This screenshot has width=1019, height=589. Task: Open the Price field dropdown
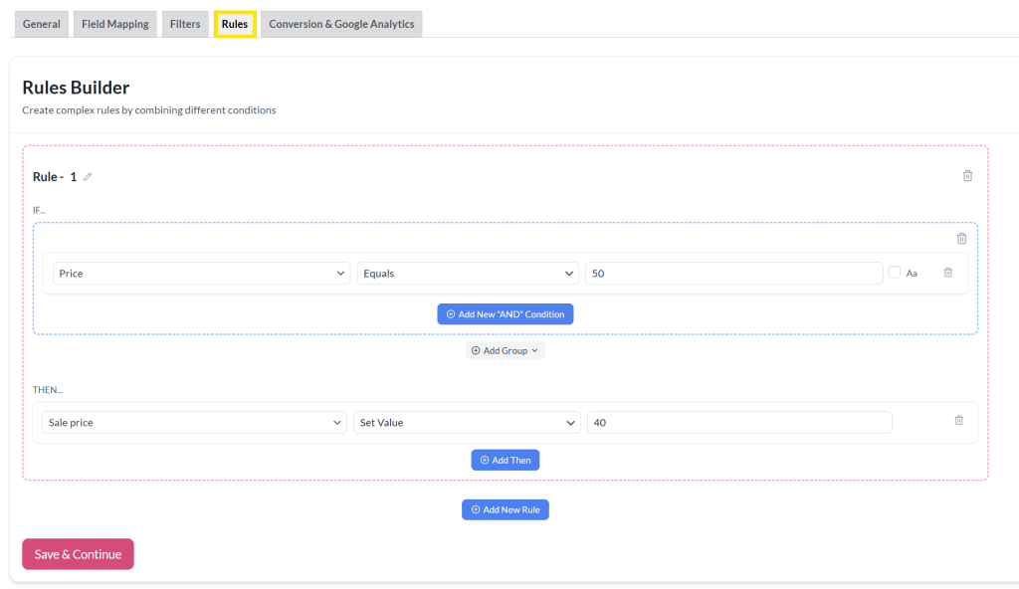click(199, 272)
